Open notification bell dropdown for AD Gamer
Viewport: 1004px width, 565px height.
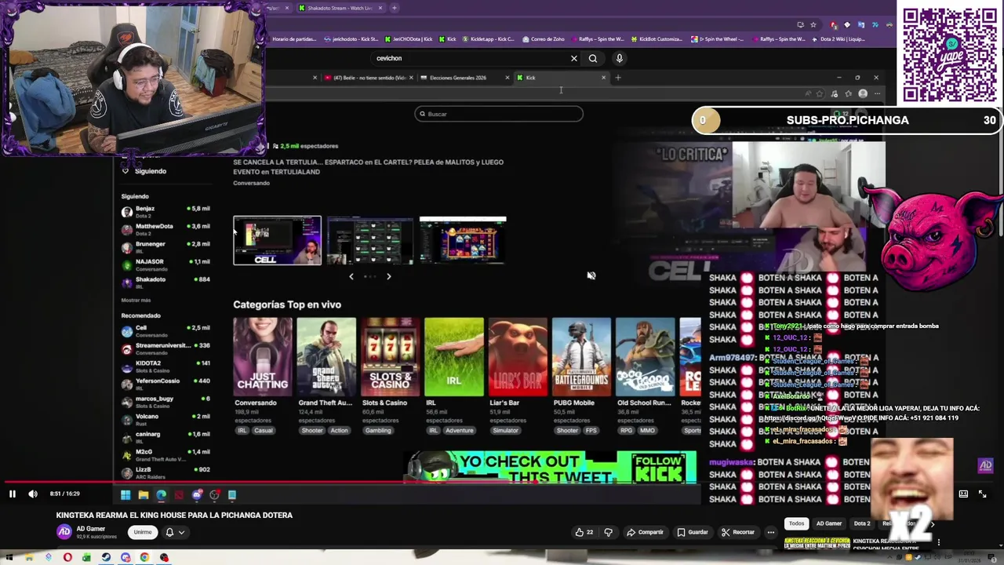tap(175, 532)
